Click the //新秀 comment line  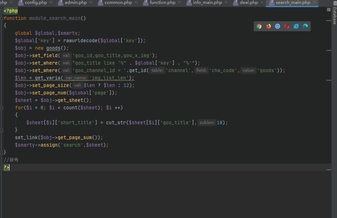pos(11,160)
